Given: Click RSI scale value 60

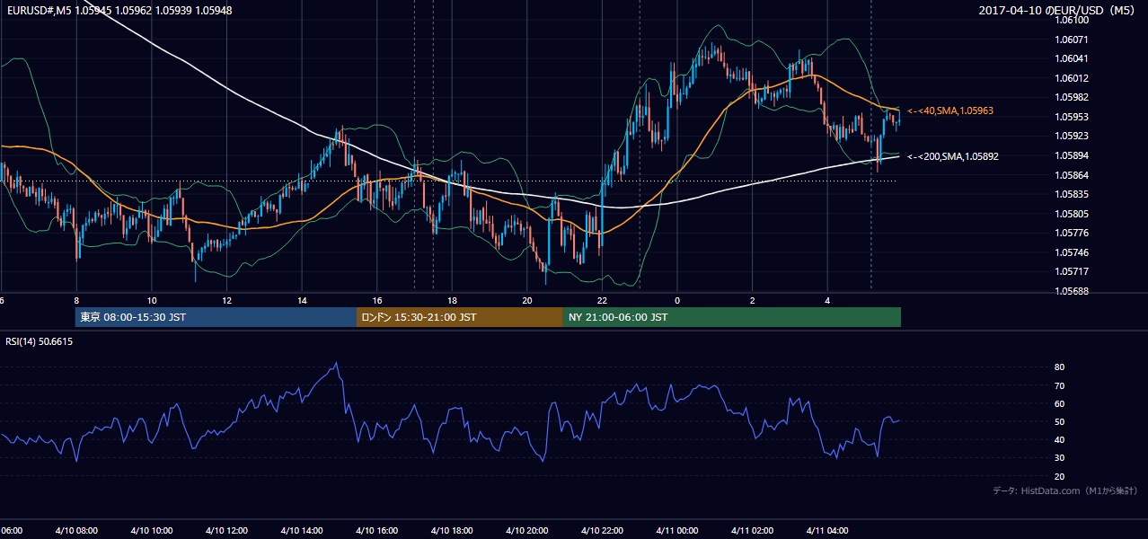Looking at the screenshot, I should tap(1059, 403).
